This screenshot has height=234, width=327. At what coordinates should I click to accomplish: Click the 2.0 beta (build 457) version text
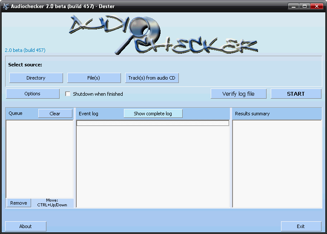pos(25,50)
